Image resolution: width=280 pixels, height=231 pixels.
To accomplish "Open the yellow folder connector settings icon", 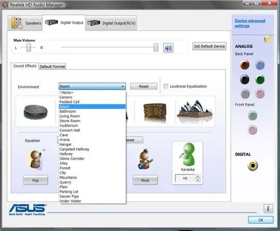I will coord(268,39).
